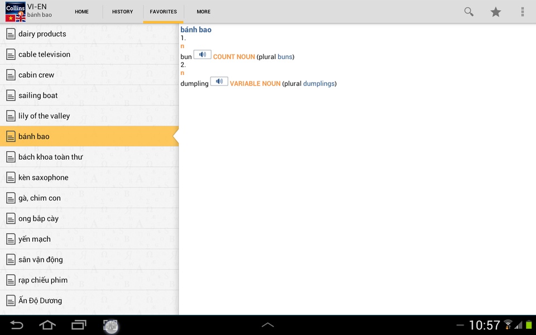Follow the plural 'buns' link
536x335 pixels.
[x=285, y=57]
